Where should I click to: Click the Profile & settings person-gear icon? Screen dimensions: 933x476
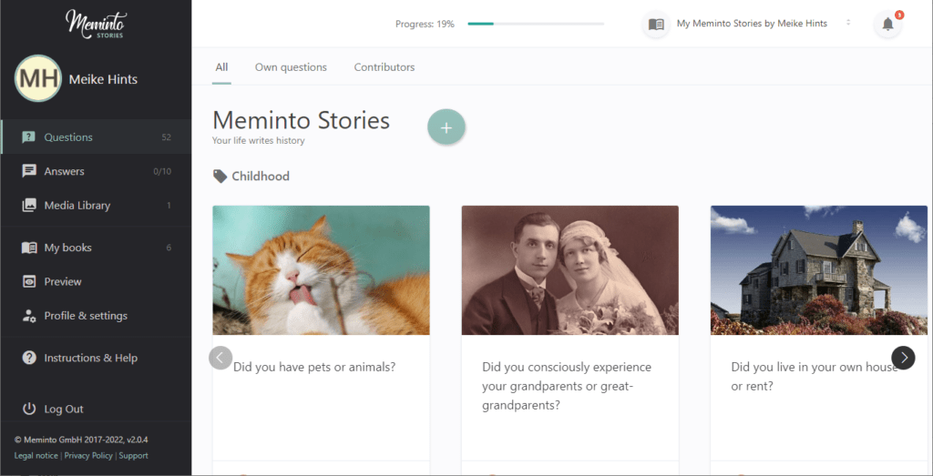click(28, 316)
